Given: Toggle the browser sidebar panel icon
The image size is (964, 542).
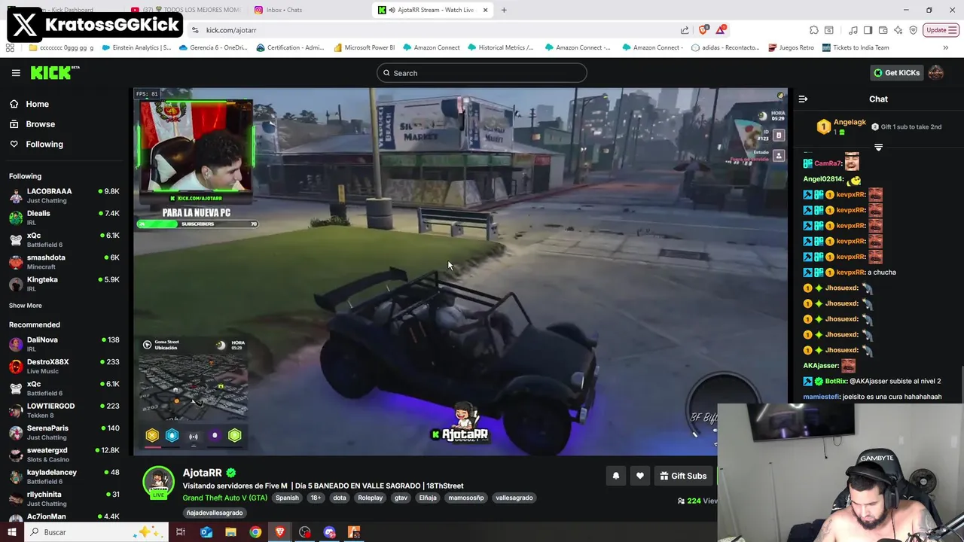Looking at the screenshot, I should pyautogui.click(x=868, y=30).
